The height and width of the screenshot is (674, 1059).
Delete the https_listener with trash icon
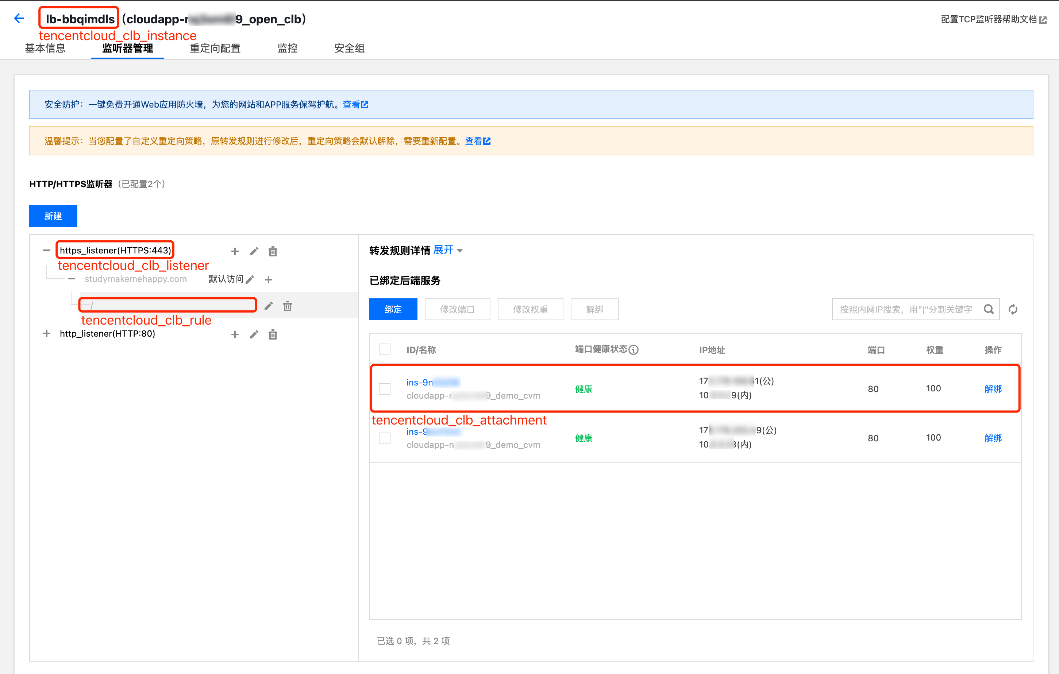pos(273,251)
